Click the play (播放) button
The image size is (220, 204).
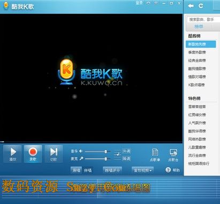pyautogui.click(x=12, y=154)
